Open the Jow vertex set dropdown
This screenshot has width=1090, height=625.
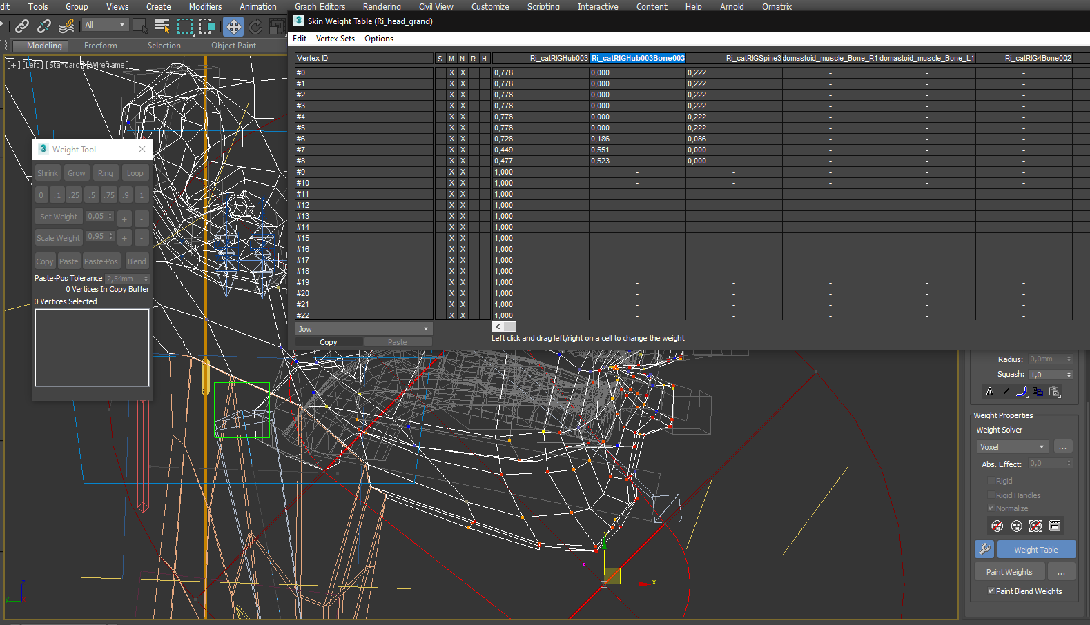[x=364, y=329]
